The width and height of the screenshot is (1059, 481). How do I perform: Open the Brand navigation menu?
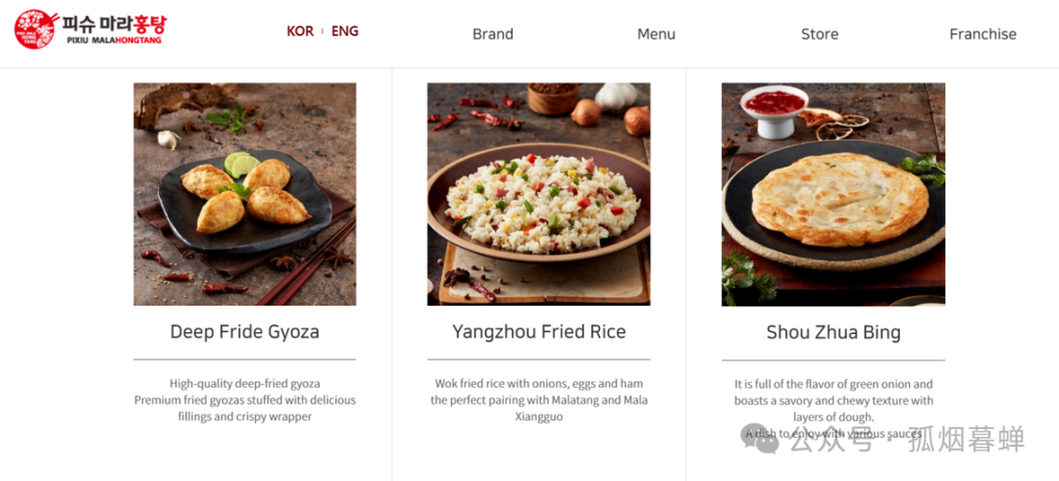[x=493, y=33]
